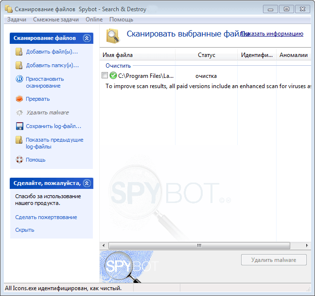This screenshot has height=296, width=315.
Task: Collapse the Сделайте, пожалуйста panel
Action: pos(87,183)
